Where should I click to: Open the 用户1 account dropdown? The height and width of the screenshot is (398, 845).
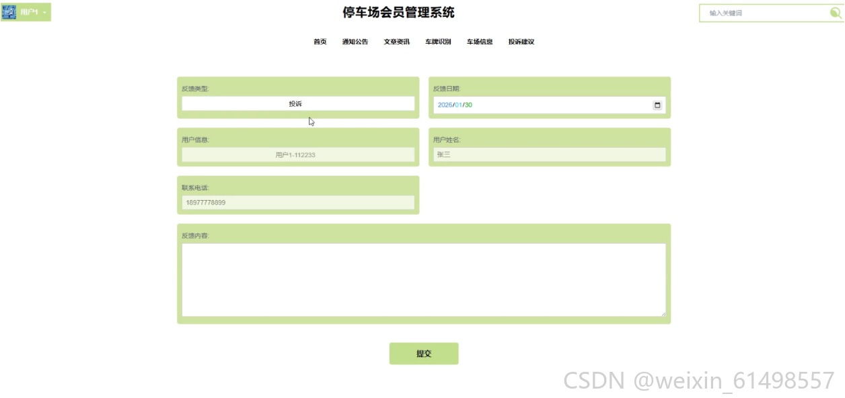pyautogui.click(x=26, y=12)
